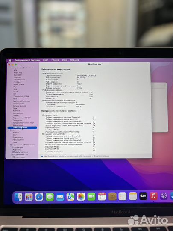Open Launchpad from the Dock
Image resolution: width=173 pixels, height=231 pixels.
pyautogui.click(x=29, y=197)
